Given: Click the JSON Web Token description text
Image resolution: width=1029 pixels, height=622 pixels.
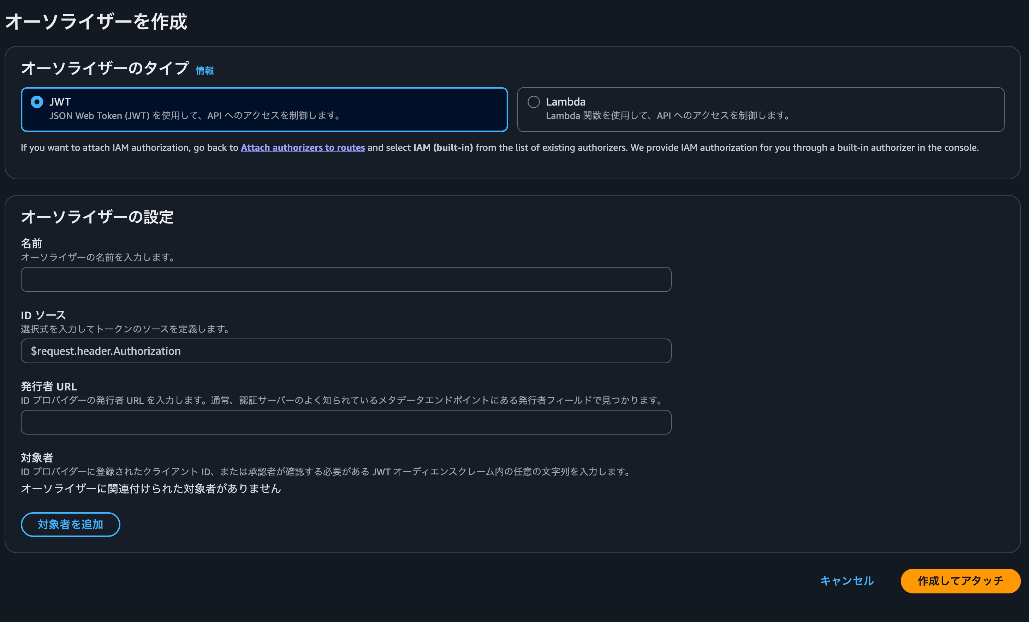Looking at the screenshot, I should 195,116.
